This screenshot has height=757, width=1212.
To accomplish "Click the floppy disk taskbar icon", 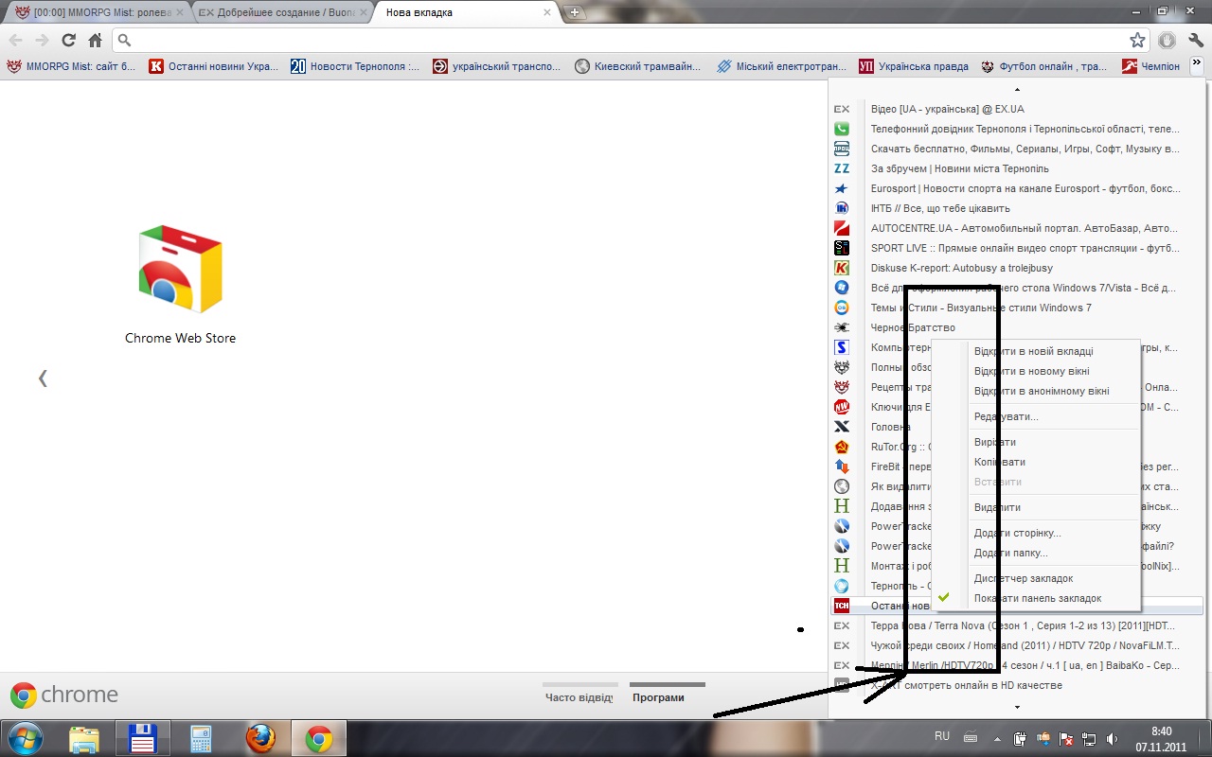I will (142, 738).
